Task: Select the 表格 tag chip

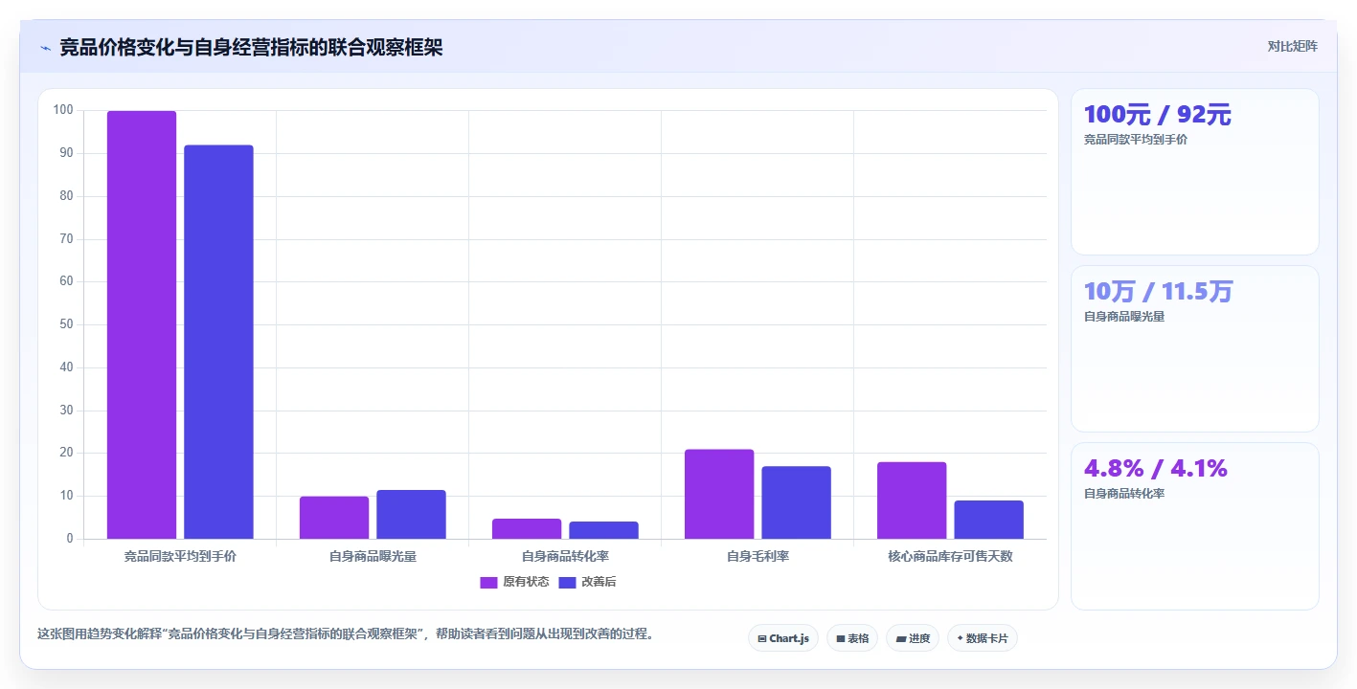Action: pyautogui.click(x=851, y=638)
